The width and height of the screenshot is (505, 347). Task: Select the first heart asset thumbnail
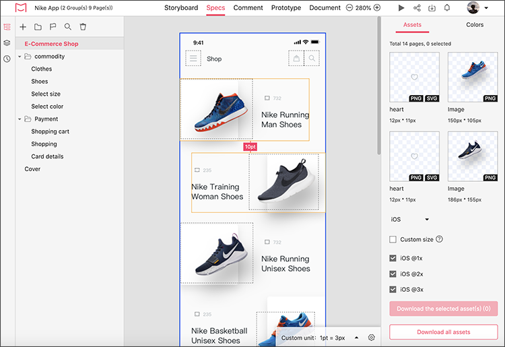(x=414, y=77)
